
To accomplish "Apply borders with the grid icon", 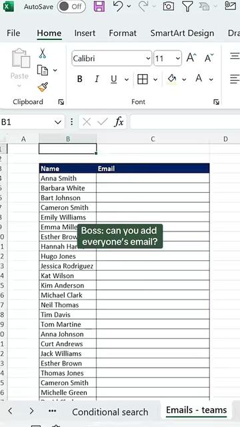I will click(143, 79).
